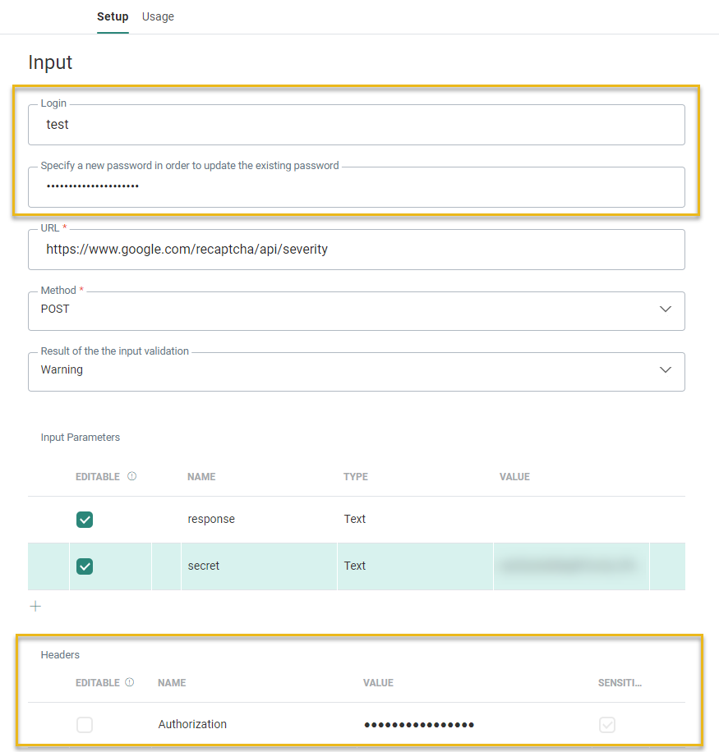Select the response parameter name cell

pyautogui.click(x=211, y=520)
